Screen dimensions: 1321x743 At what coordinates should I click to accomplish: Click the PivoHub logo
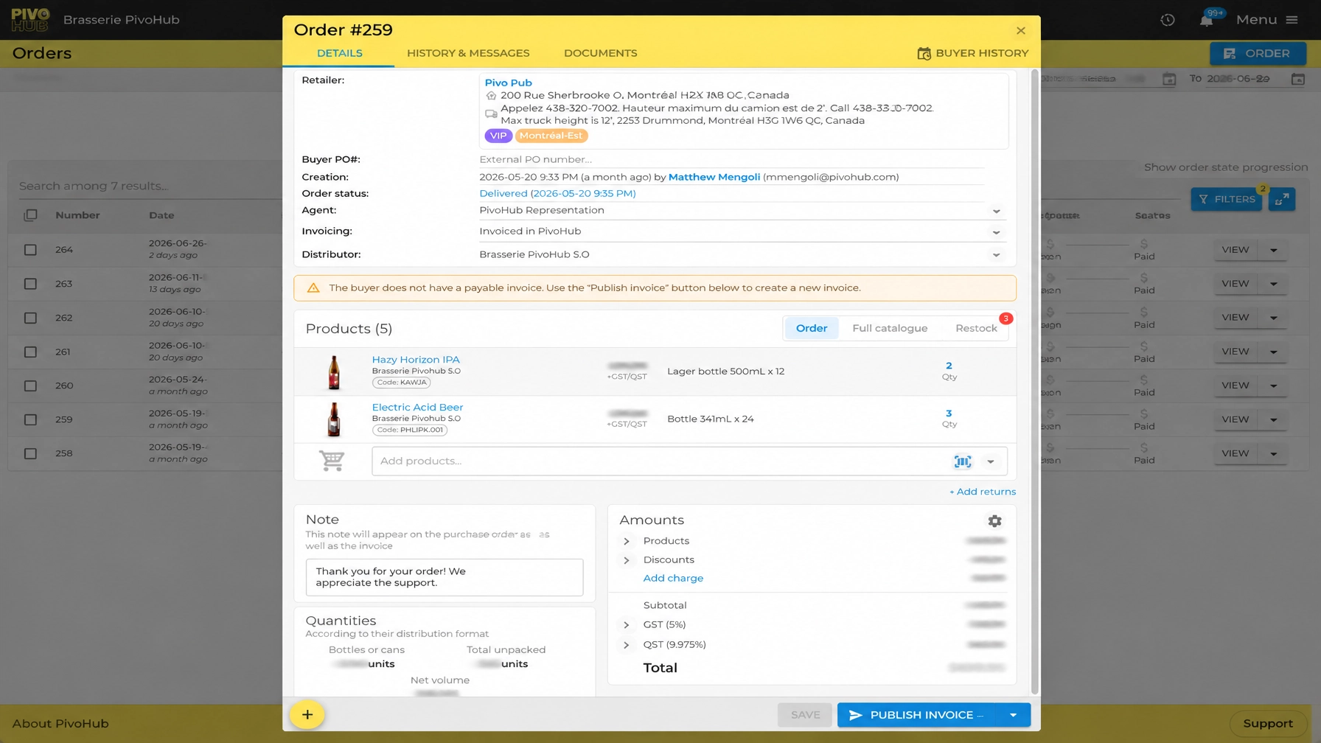point(30,20)
